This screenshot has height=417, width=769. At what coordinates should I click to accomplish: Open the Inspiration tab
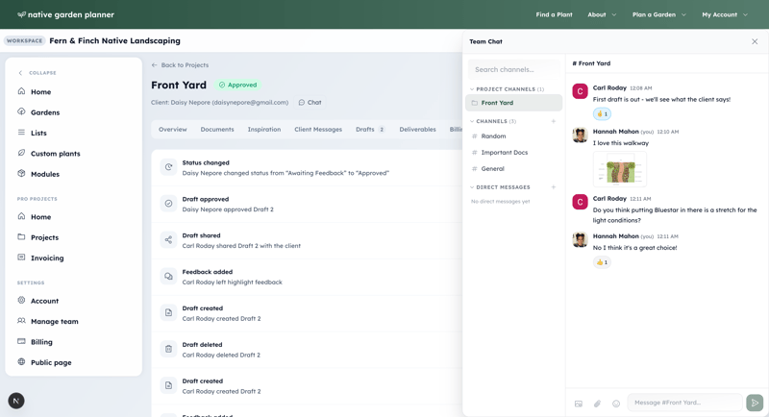pyautogui.click(x=263, y=129)
